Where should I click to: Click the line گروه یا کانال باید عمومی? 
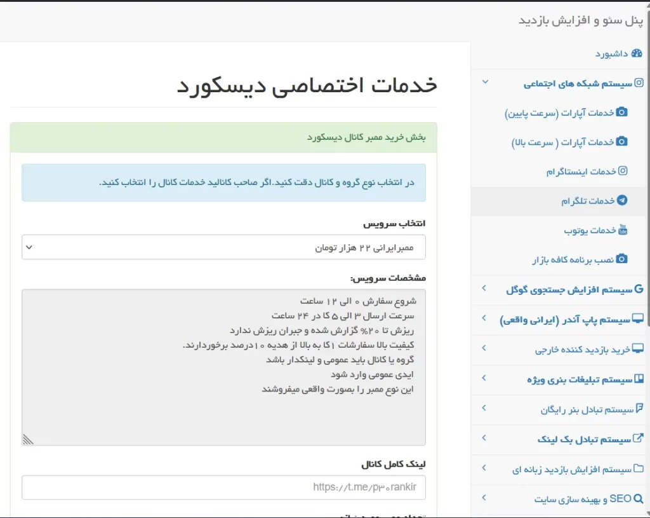pos(340,360)
